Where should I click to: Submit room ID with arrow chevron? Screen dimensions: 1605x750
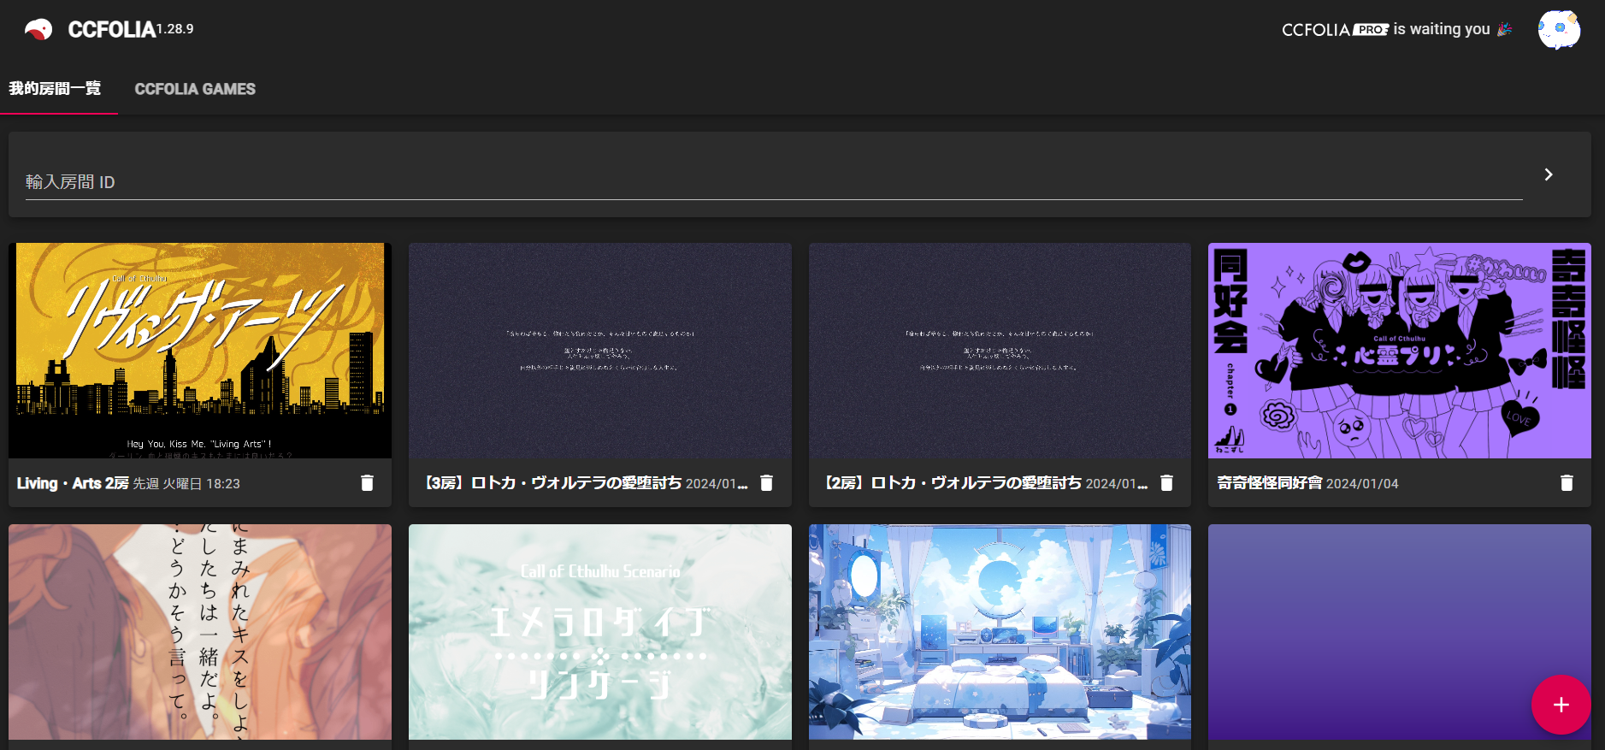click(x=1548, y=174)
